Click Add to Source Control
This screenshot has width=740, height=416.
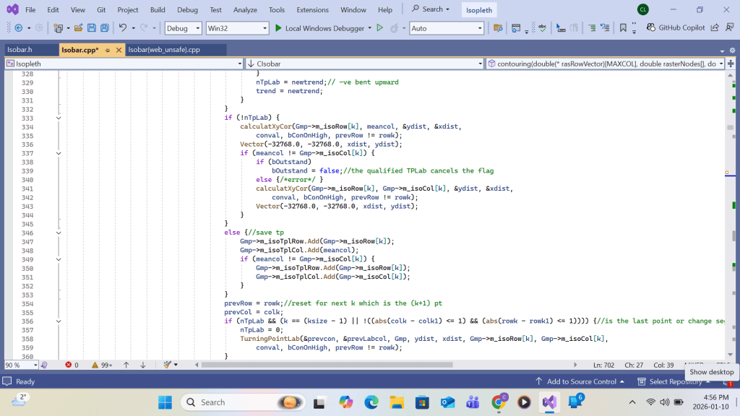coord(581,381)
